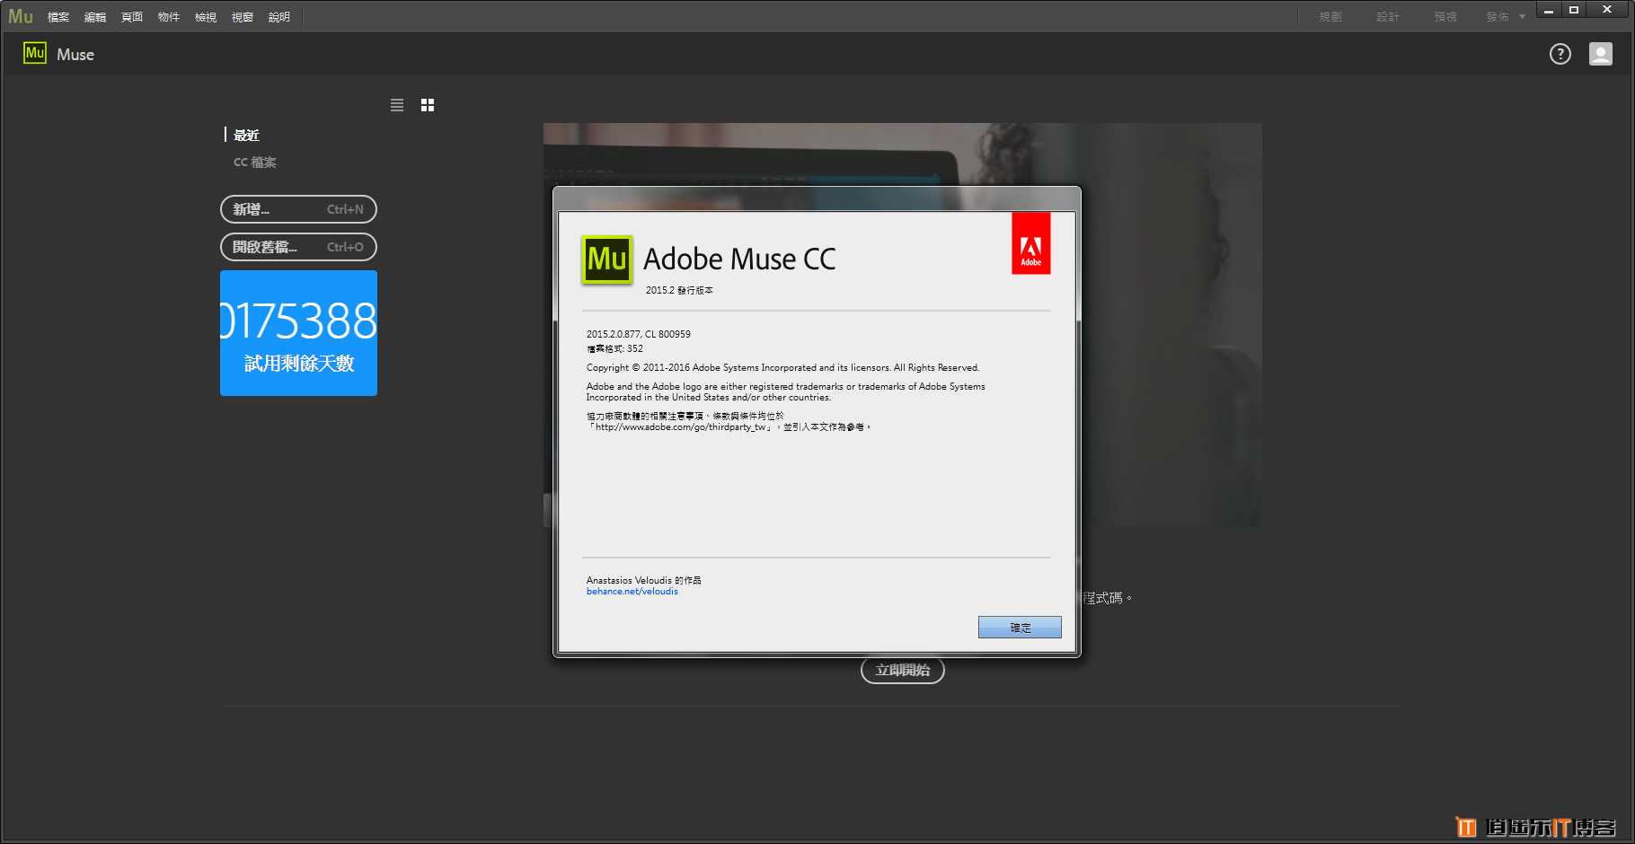Open the 檔案 menu

58,17
